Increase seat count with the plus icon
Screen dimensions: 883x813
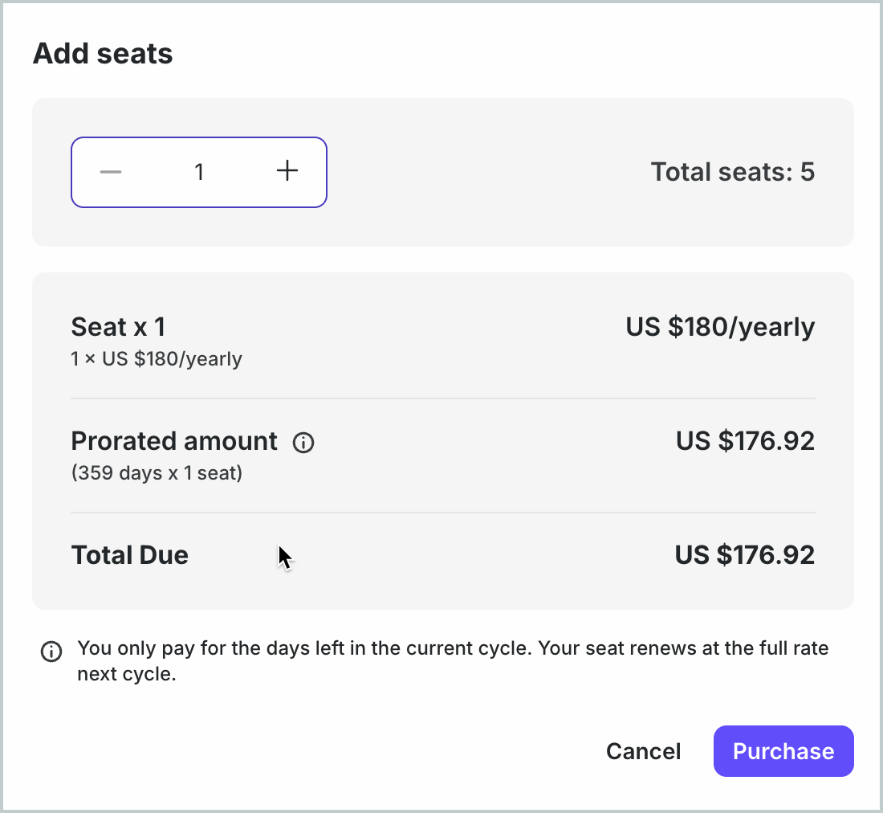click(287, 170)
